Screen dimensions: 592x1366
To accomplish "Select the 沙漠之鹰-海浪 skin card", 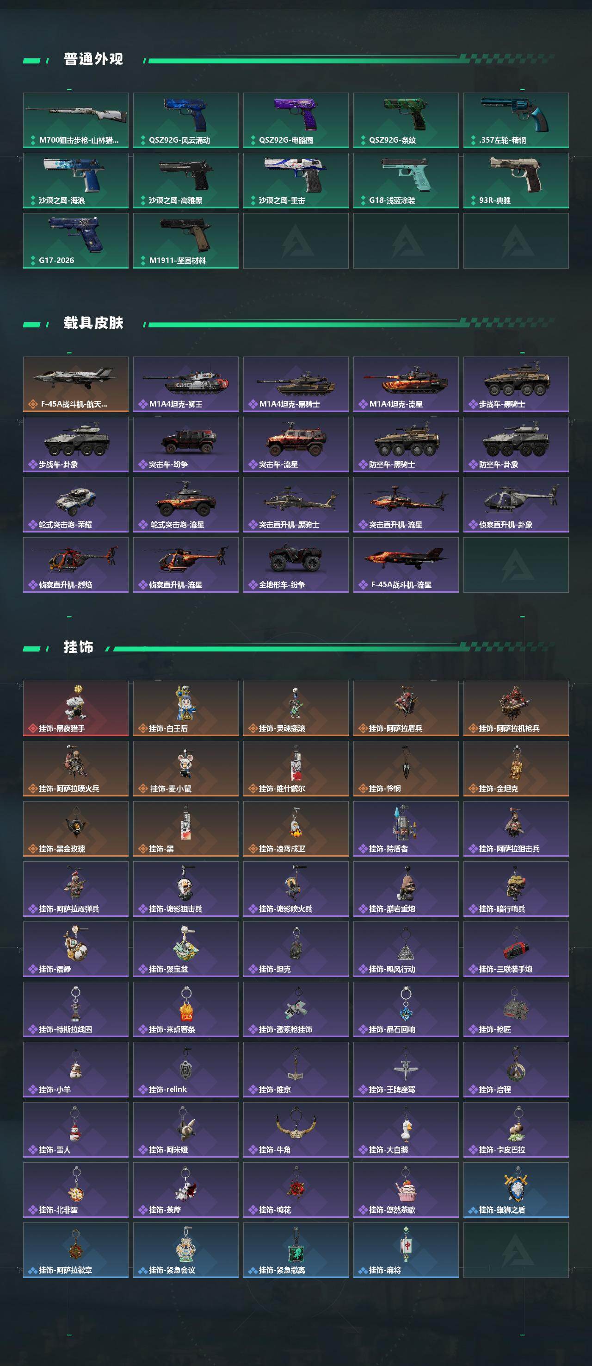I will tap(76, 180).
